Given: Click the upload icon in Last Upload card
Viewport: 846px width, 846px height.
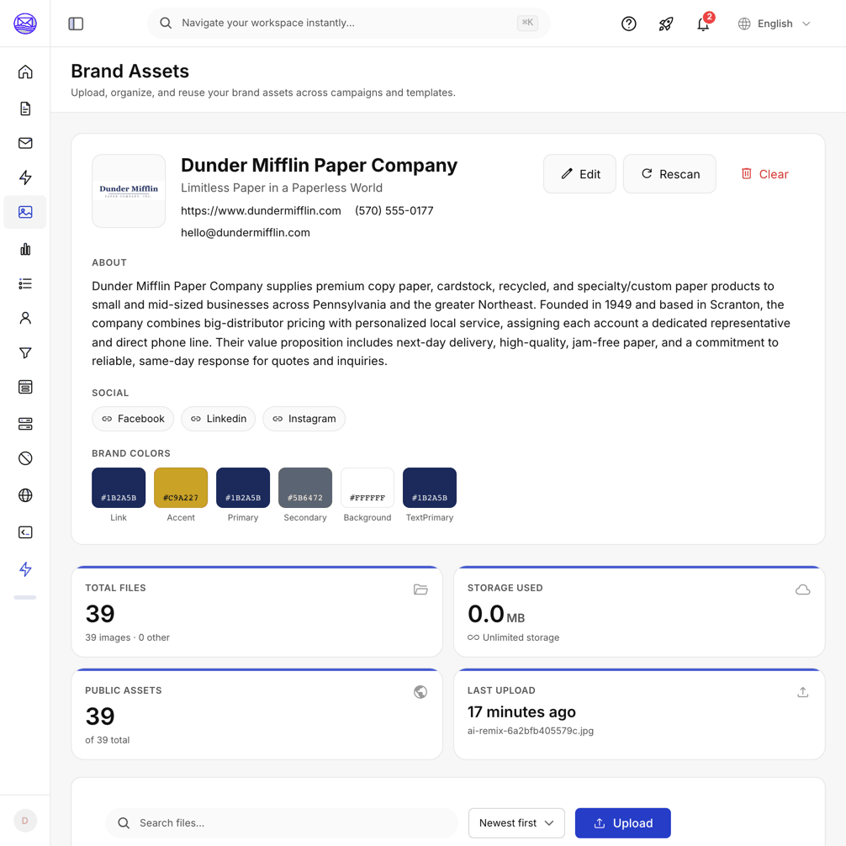Looking at the screenshot, I should [803, 692].
